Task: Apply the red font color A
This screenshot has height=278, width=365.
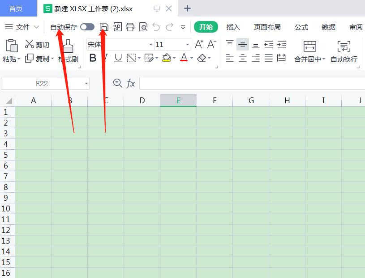Action: click(184, 57)
